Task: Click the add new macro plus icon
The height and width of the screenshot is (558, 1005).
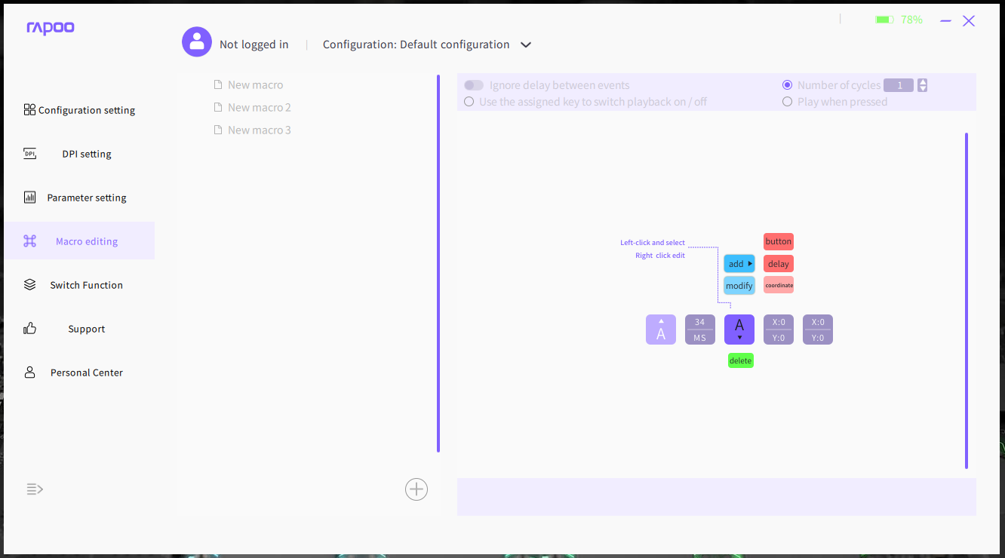Action: coord(416,489)
